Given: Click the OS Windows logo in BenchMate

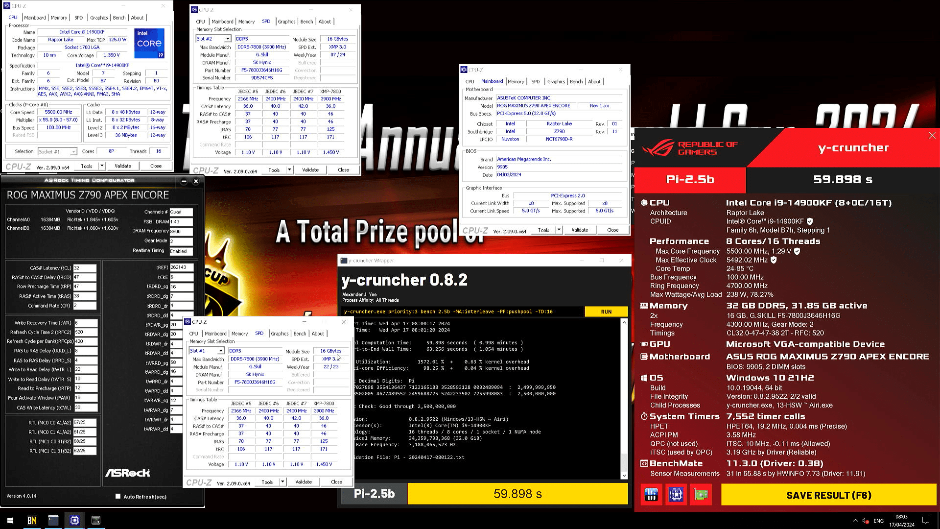Looking at the screenshot, I should (644, 378).
